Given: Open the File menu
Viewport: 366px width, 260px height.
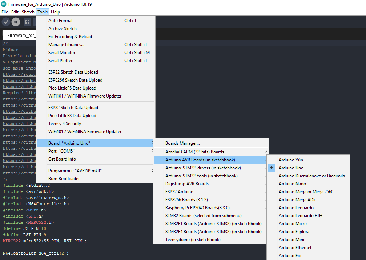Looking at the screenshot, I should (x=5, y=12).
